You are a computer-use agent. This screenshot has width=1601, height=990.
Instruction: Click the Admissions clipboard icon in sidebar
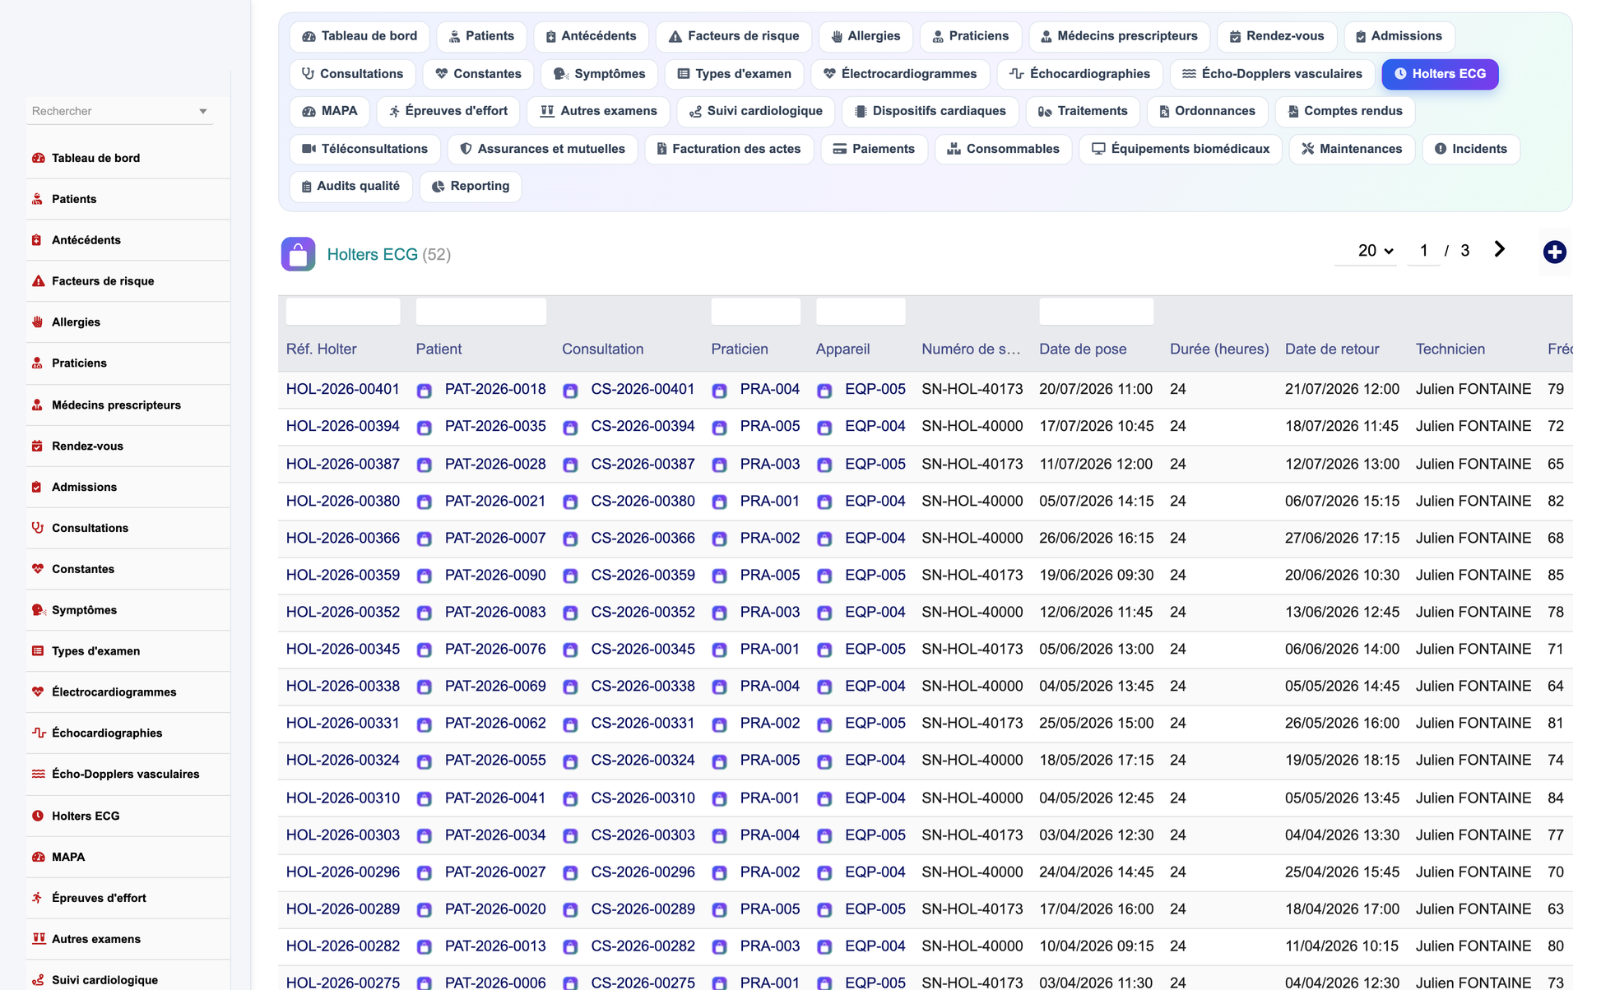(38, 487)
